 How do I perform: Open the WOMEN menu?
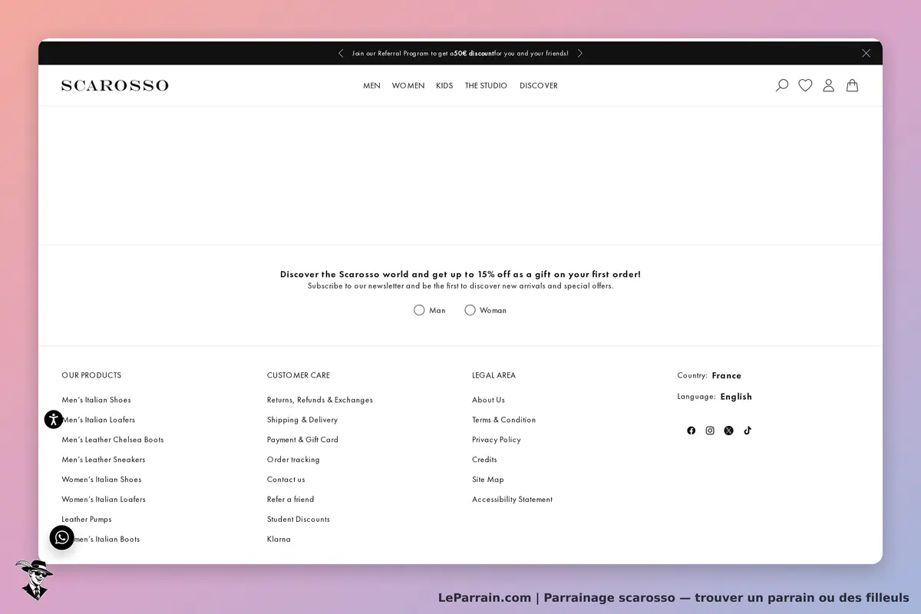coord(408,86)
